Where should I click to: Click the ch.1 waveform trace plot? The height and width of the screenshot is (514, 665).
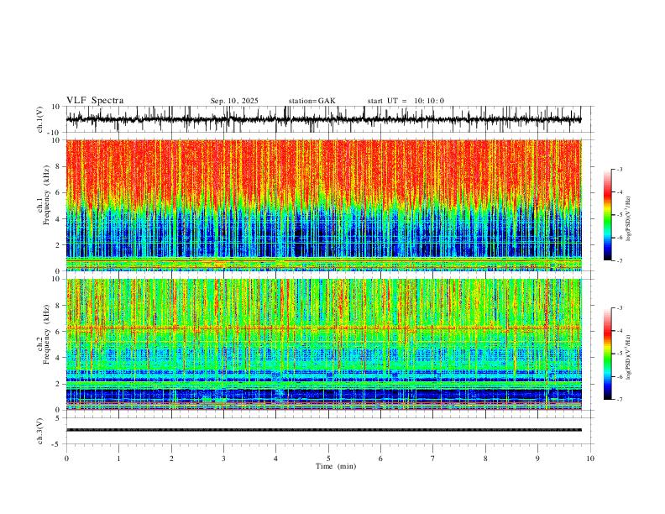(323, 119)
